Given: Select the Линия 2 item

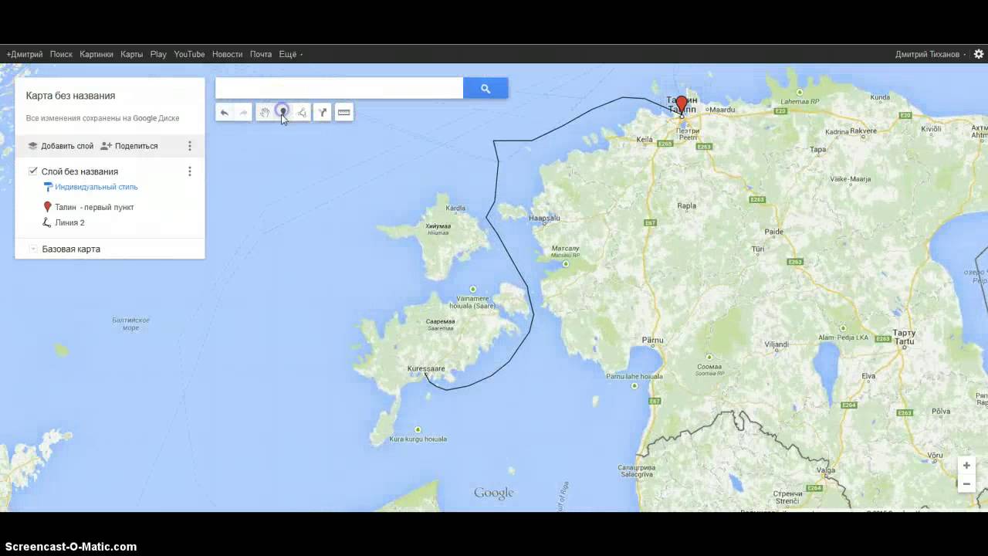Looking at the screenshot, I should pos(69,222).
